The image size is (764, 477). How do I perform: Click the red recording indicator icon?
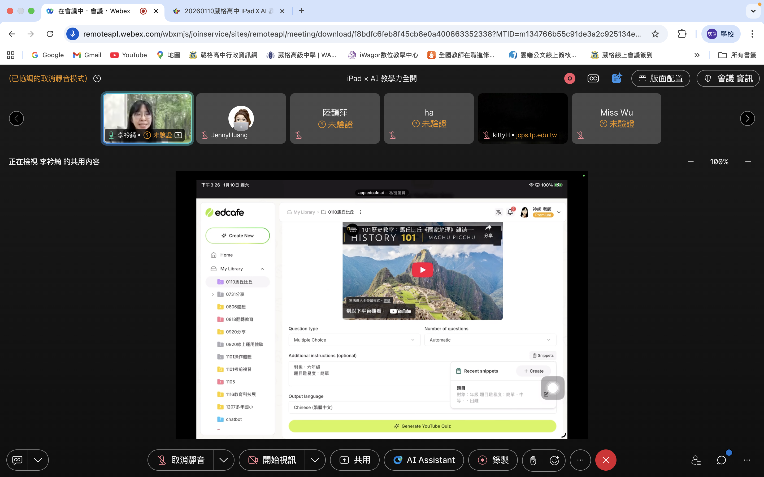pos(570,78)
